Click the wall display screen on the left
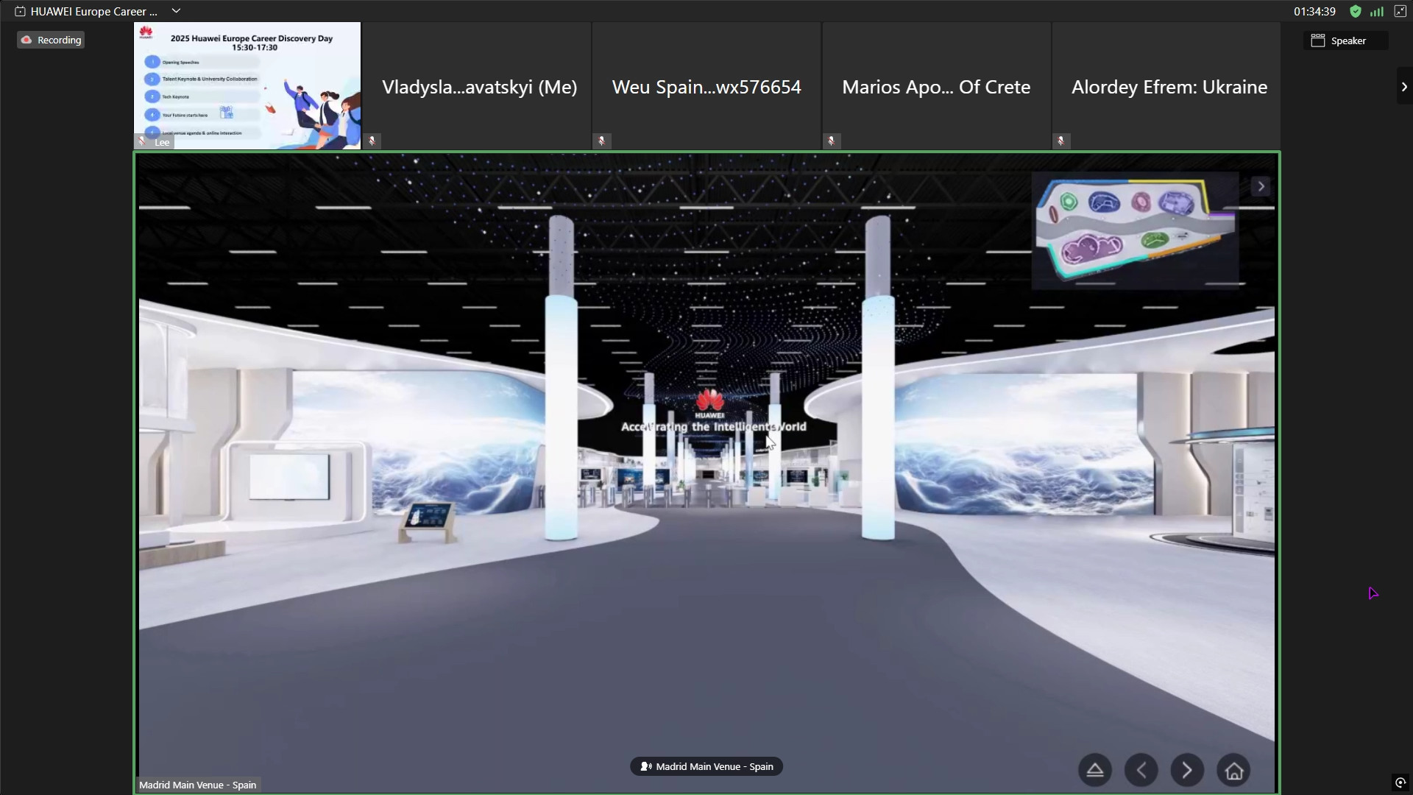 (289, 476)
